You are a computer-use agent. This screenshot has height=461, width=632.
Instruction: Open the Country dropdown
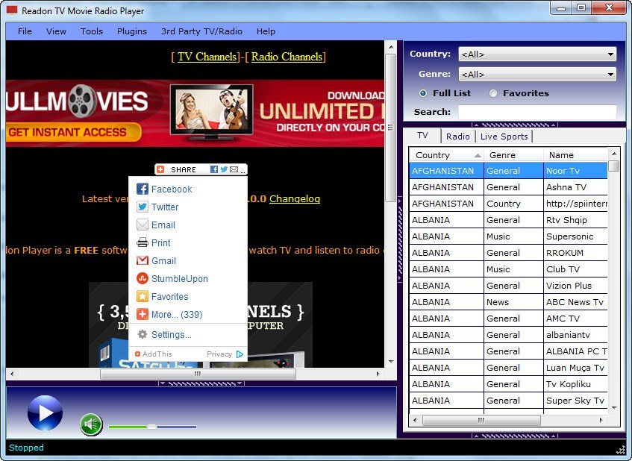(x=610, y=54)
